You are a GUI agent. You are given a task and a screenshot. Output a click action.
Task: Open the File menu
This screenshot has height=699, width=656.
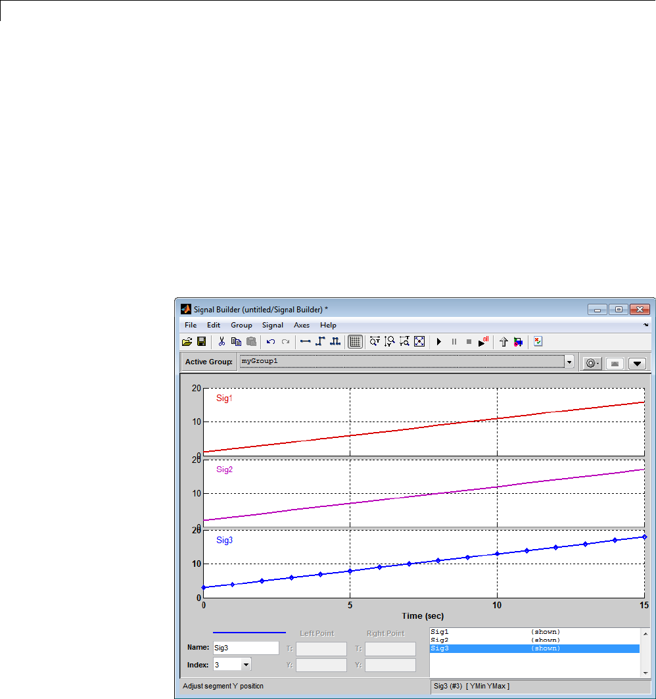click(191, 325)
